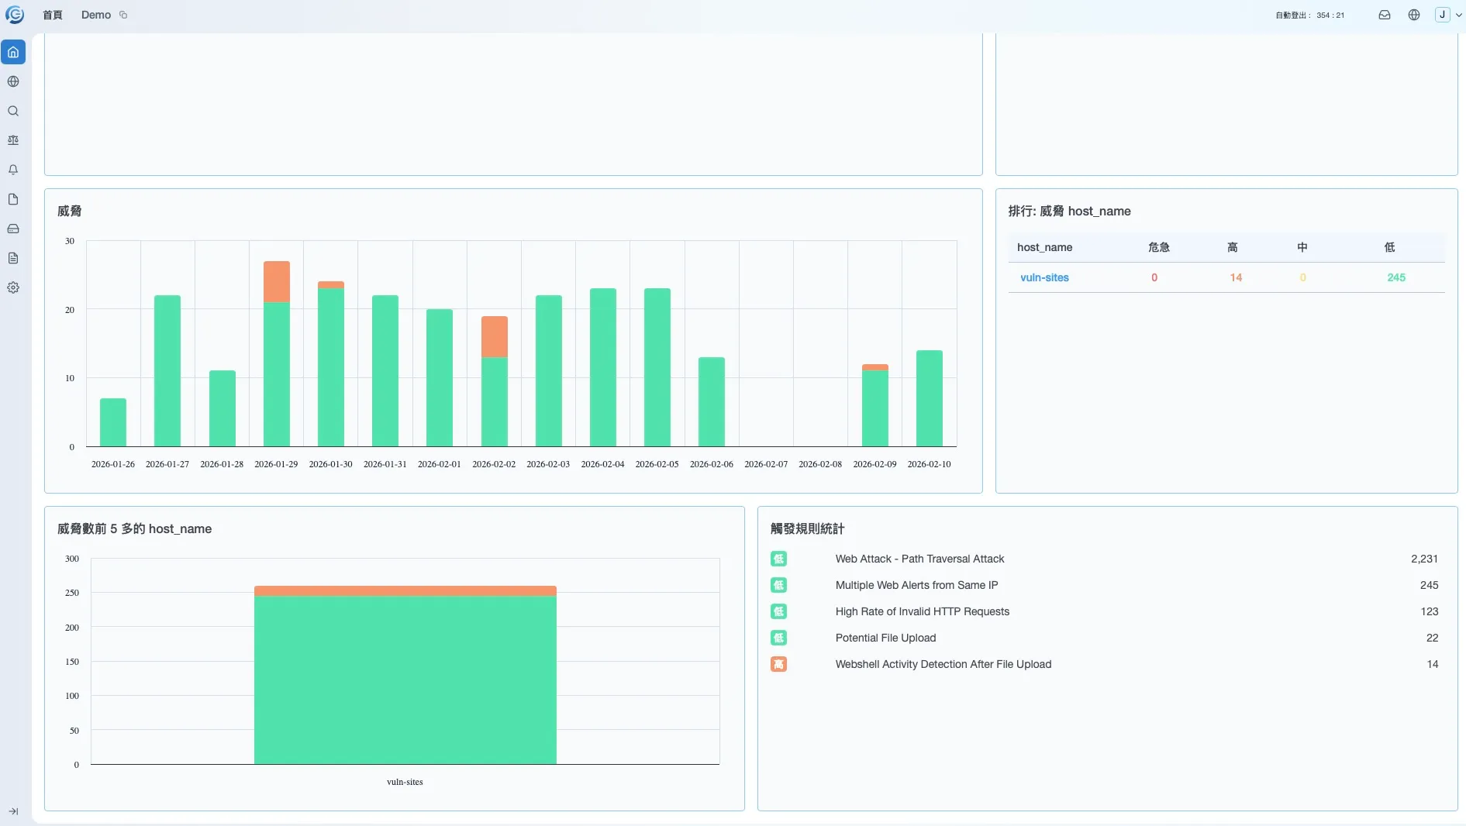Select Web Attack - Path Traversal Attack rule
This screenshot has height=826, width=1466.
919,559
